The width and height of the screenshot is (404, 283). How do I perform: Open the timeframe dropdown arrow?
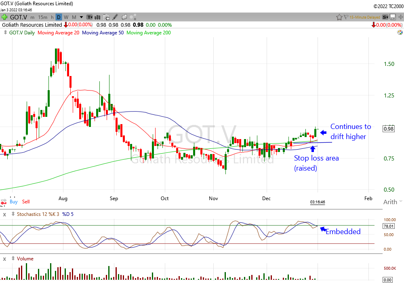pos(82,17)
